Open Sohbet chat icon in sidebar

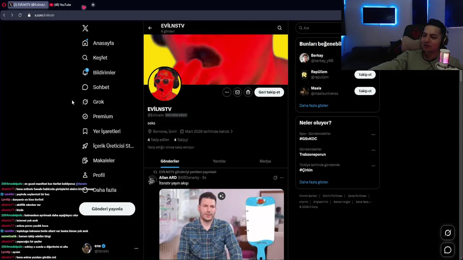click(85, 87)
